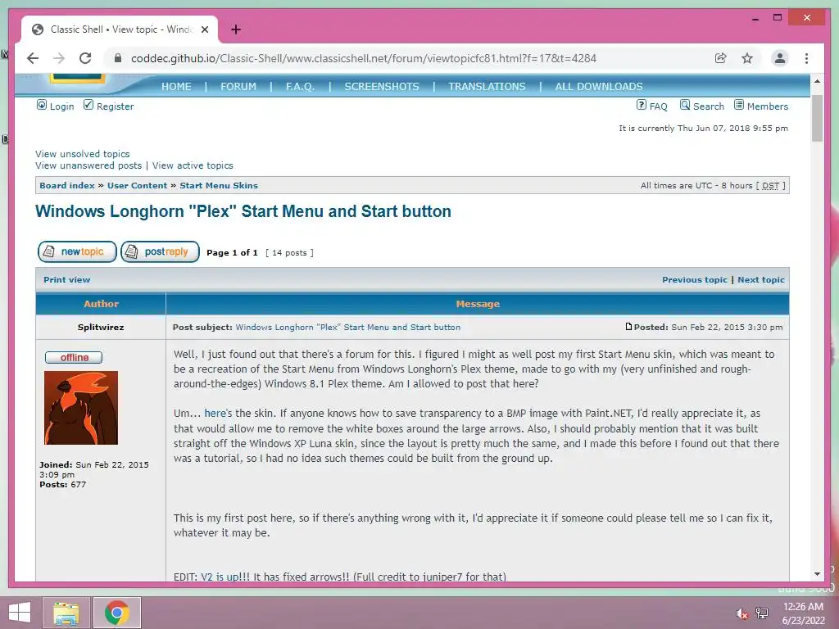Click the Login link
The height and width of the screenshot is (629, 839).
pyautogui.click(x=61, y=106)
